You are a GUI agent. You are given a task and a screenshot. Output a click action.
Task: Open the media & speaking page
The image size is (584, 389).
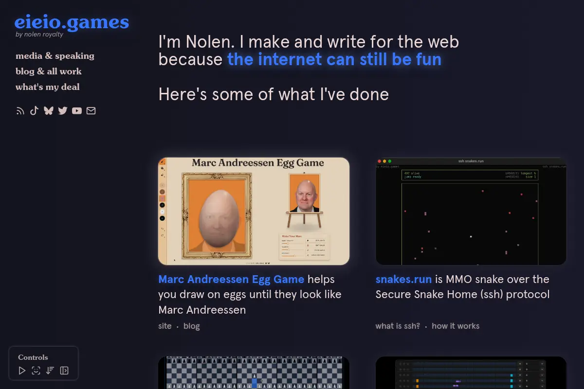tap(55, 56)
